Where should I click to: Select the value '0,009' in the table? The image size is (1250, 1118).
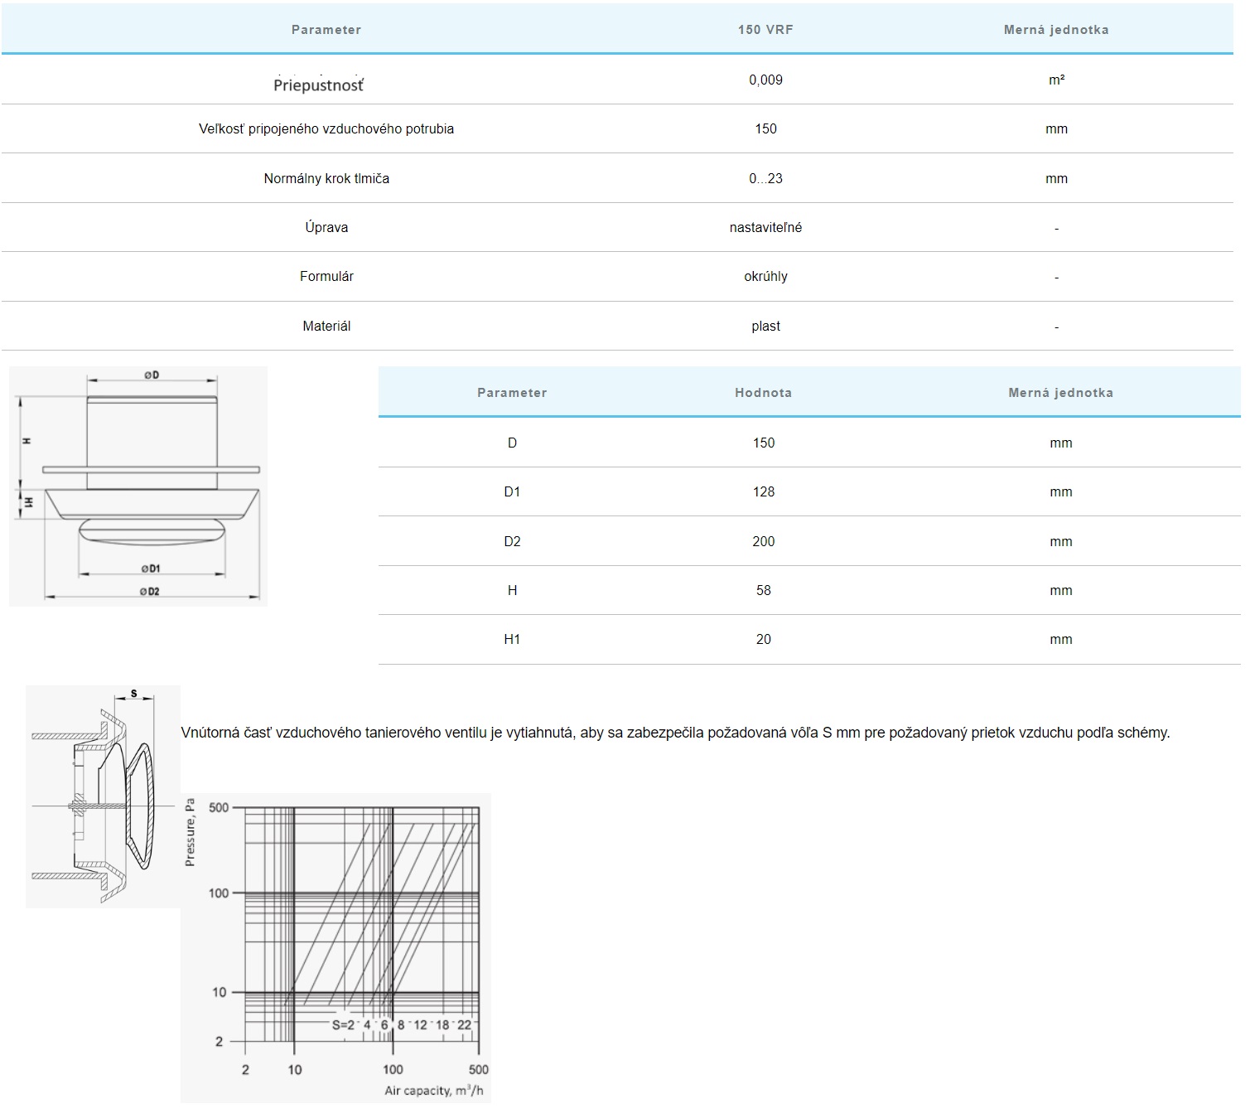[x=765, y=80]
